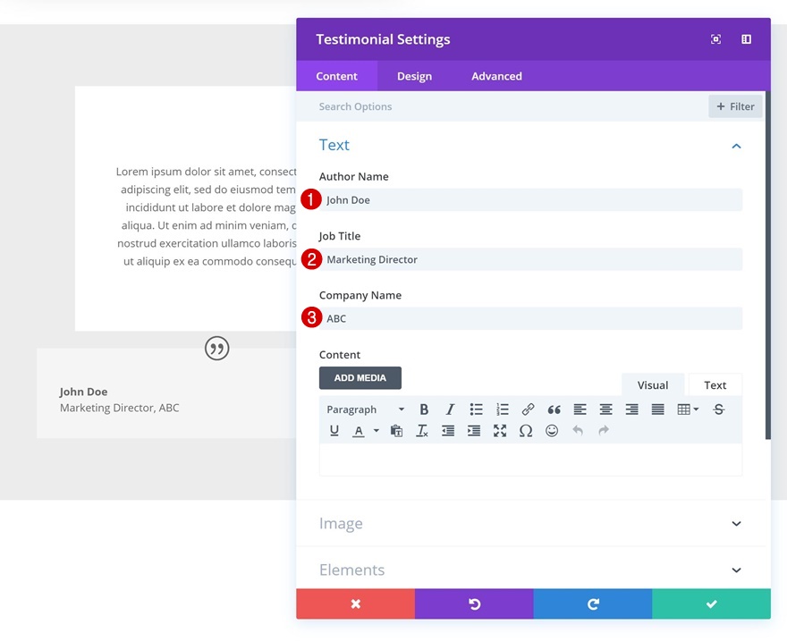Open the Paragraph format dropdown
Viewport: 787px width, 641px height.
click(x=366, y=409)
